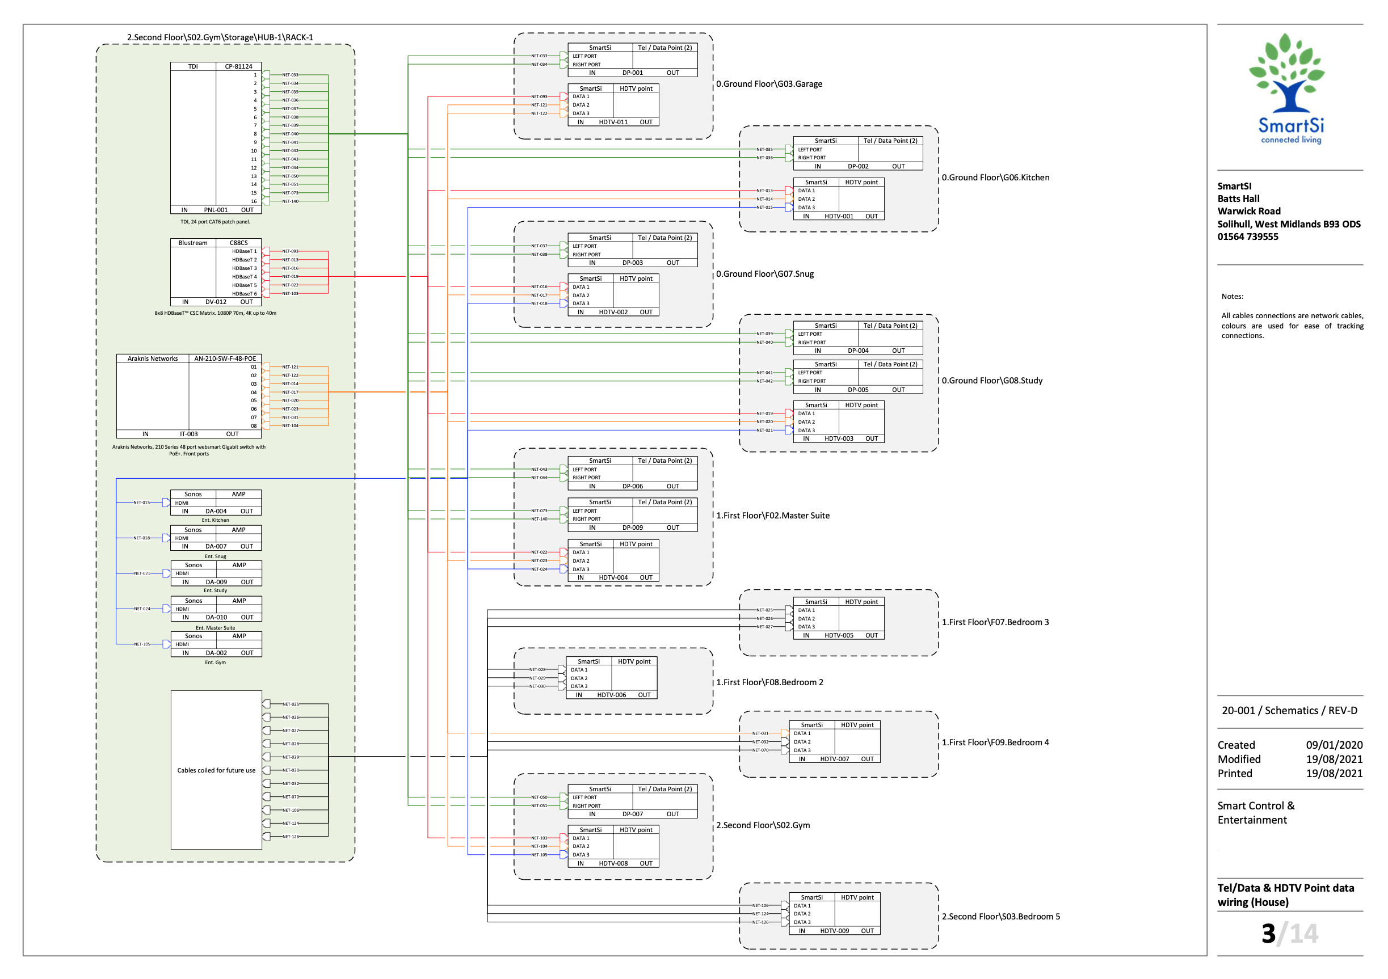Select the Blustream manufacturer header

pos(193,243)
